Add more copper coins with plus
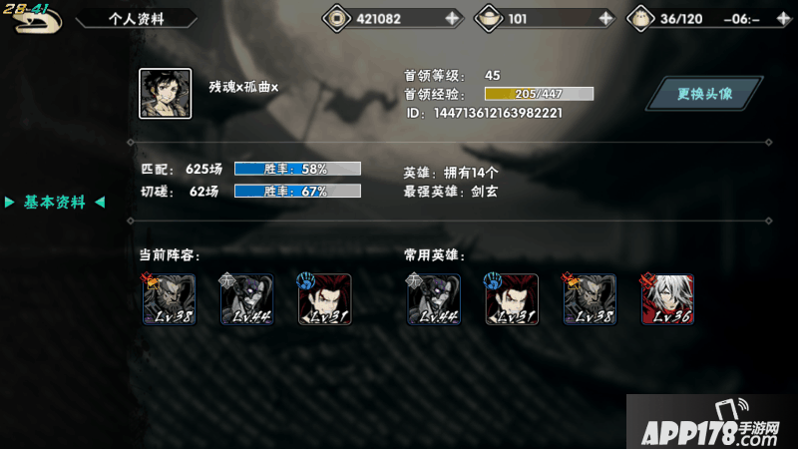Screen dimensions: 798x449 [452, 19]
